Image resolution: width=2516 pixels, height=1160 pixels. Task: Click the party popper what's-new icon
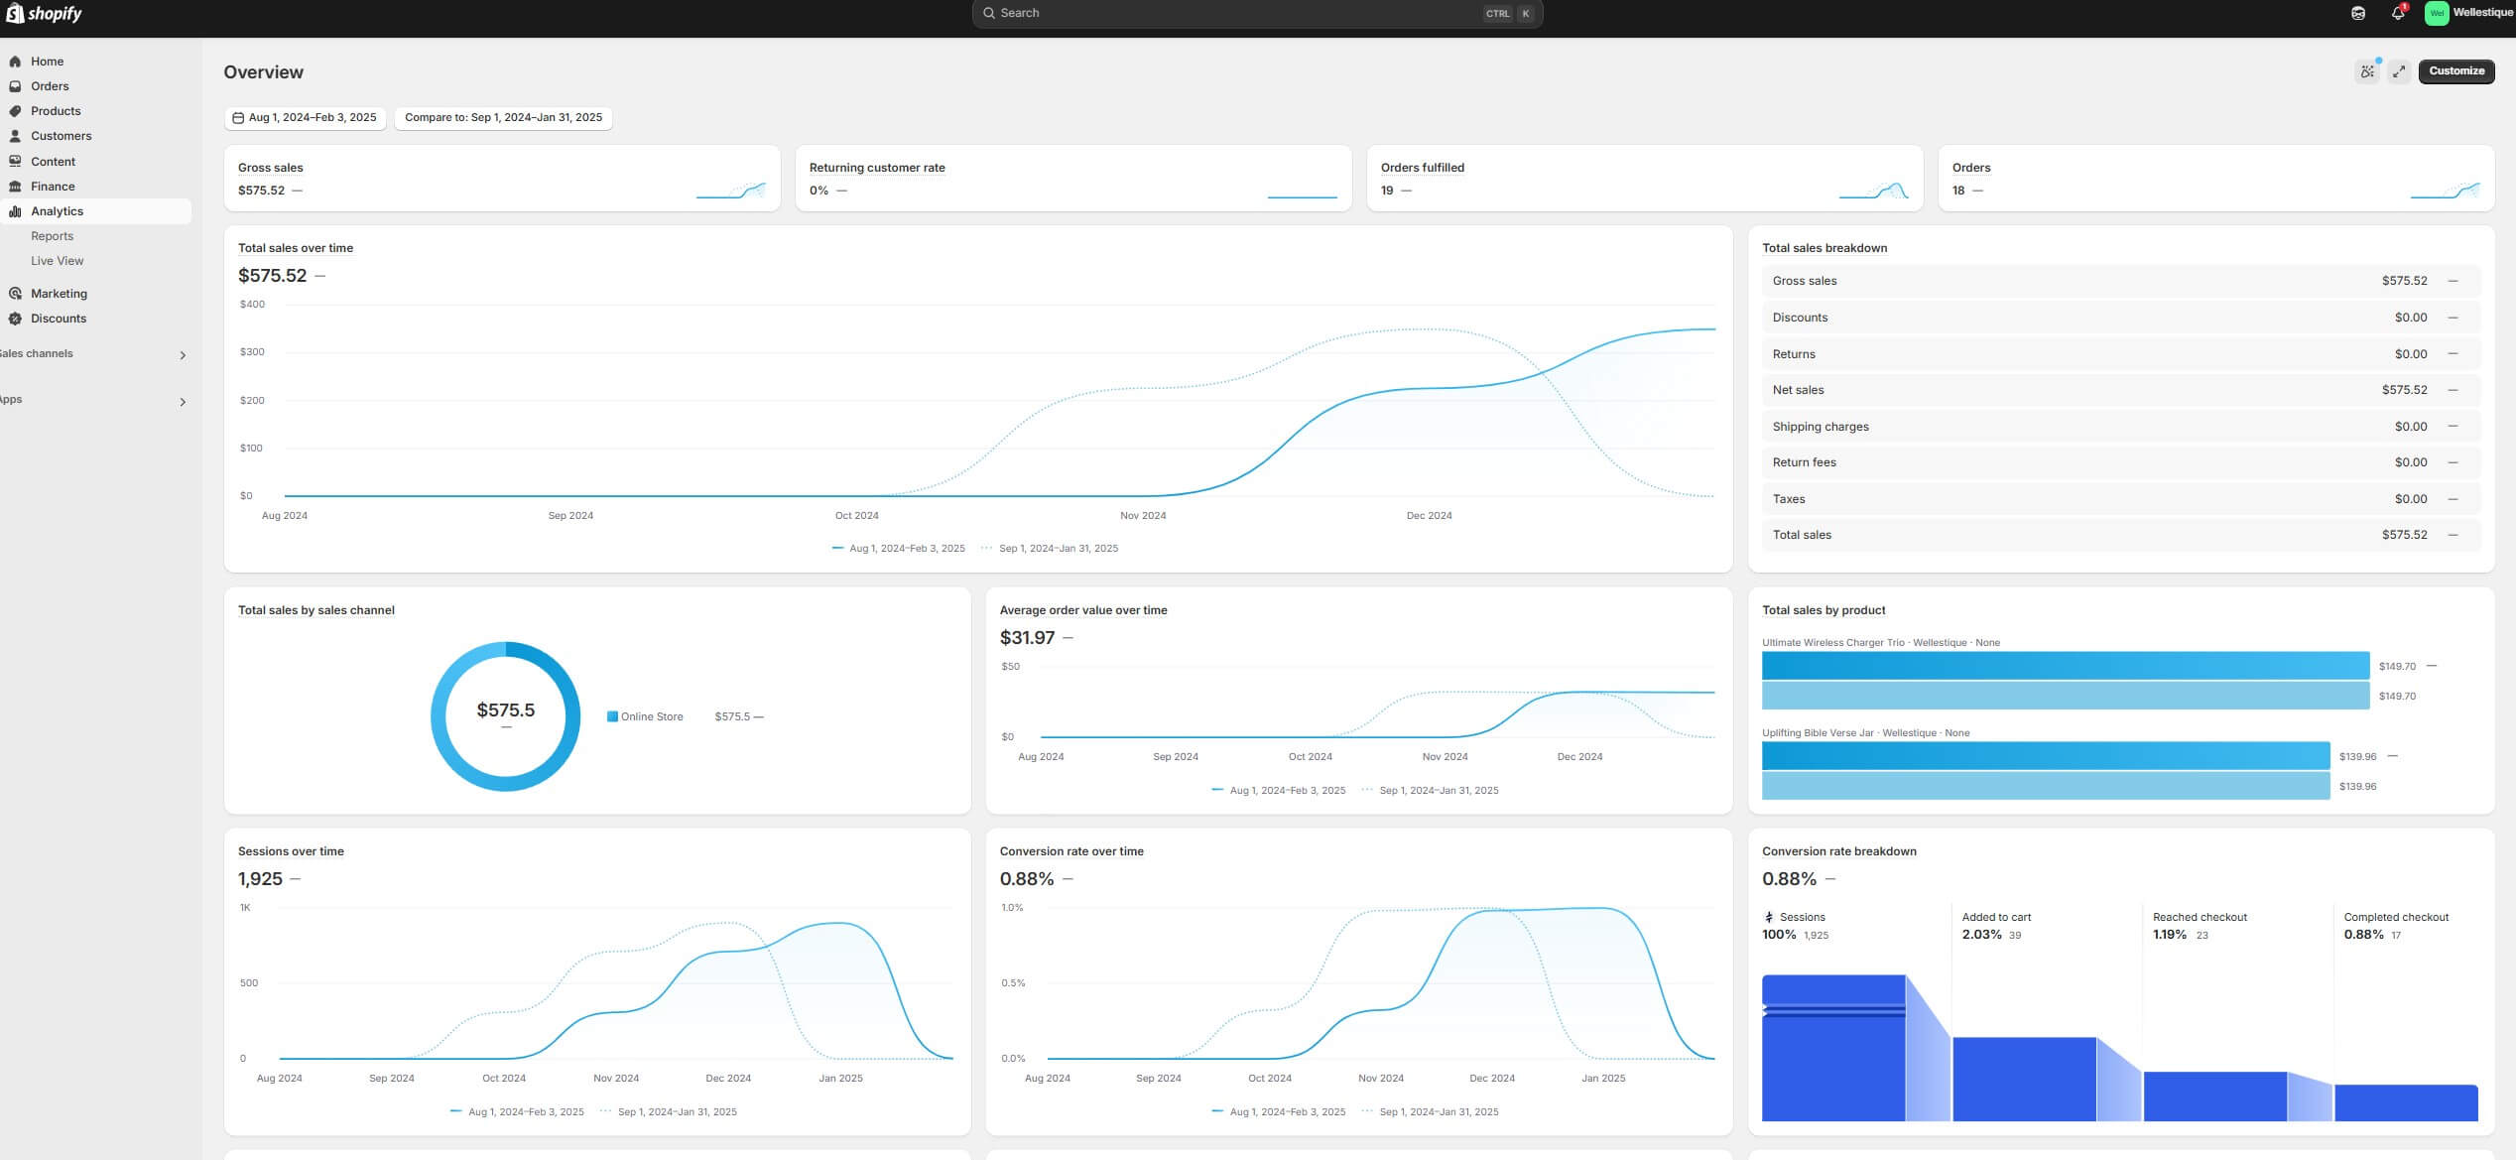click(2367, 71)
